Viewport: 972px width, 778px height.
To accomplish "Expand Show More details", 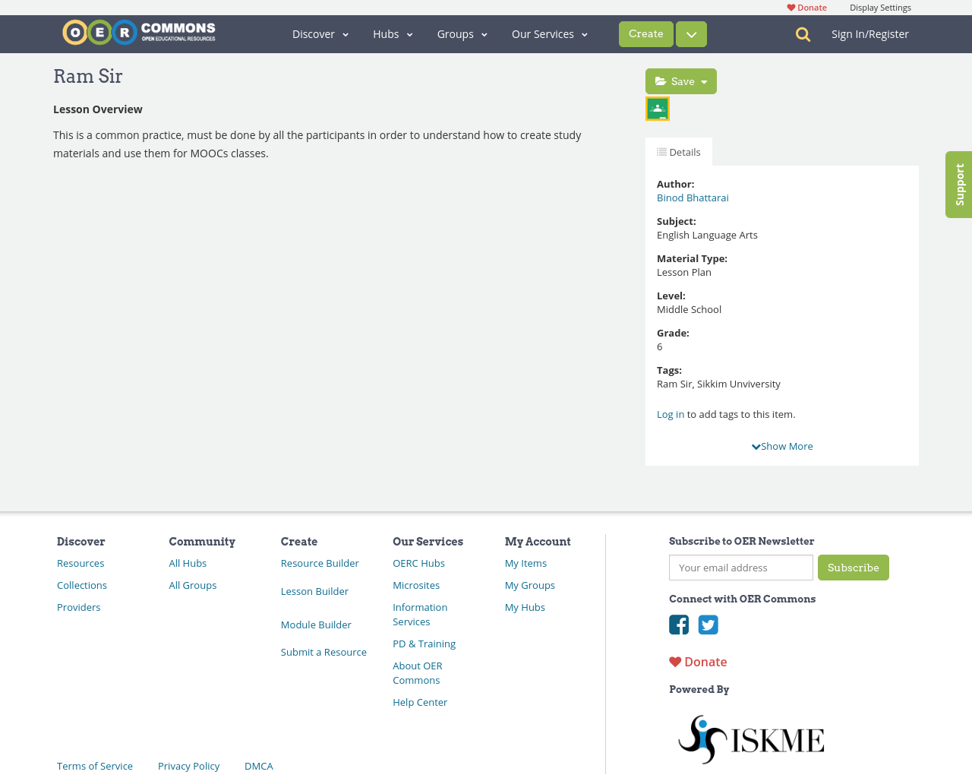I will click(782, 446).
